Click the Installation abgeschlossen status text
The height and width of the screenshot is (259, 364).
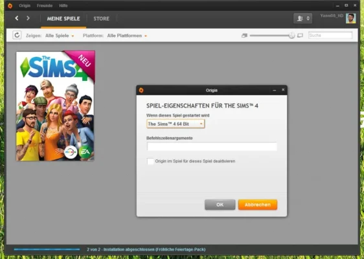pos(146,249)
